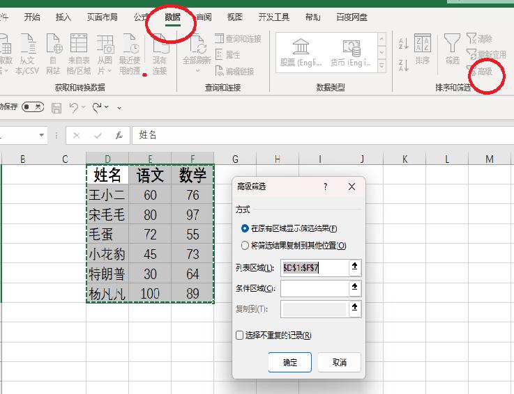Click the 列表区域 range input field
514x394 pixels.
coord(315,268)
